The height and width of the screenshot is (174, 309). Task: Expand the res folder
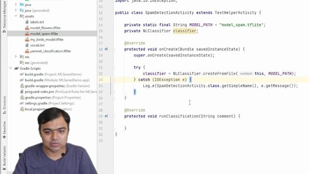[x=16, y=57]
